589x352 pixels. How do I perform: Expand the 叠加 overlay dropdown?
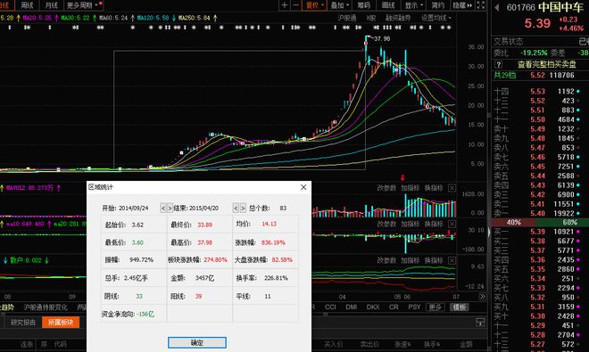[x=340, y=5]
